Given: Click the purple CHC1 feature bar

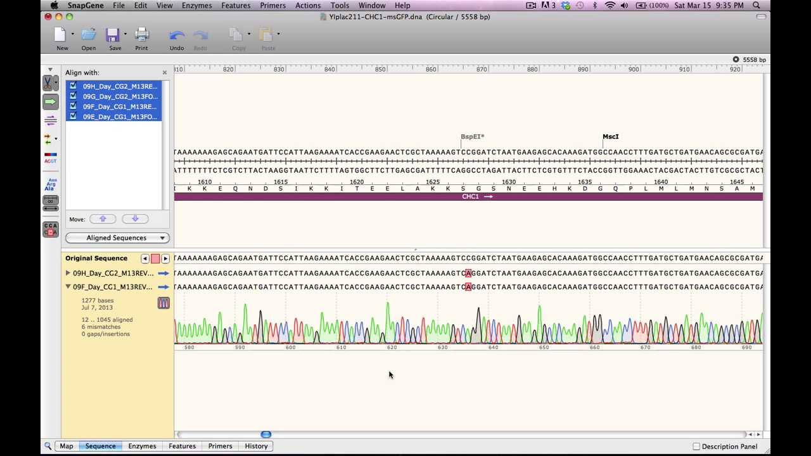Looking at the screenshot, I should click(x=468, y=197).
